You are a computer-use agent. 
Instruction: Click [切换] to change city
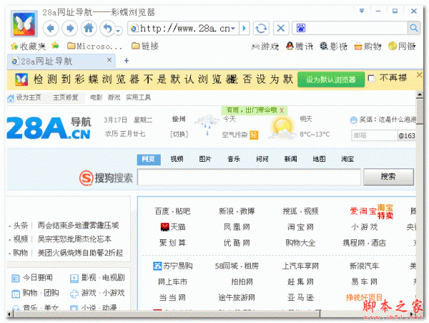click(179, 134)
